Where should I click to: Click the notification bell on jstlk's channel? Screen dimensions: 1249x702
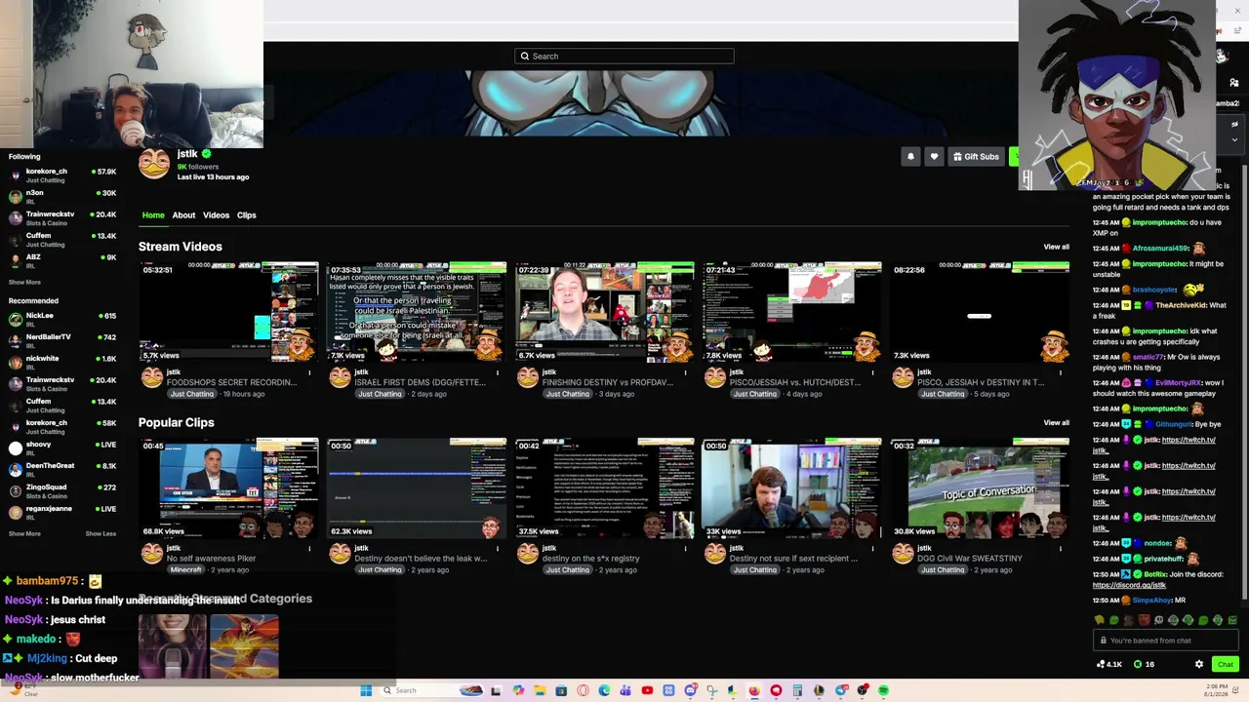tap(910, 156)
